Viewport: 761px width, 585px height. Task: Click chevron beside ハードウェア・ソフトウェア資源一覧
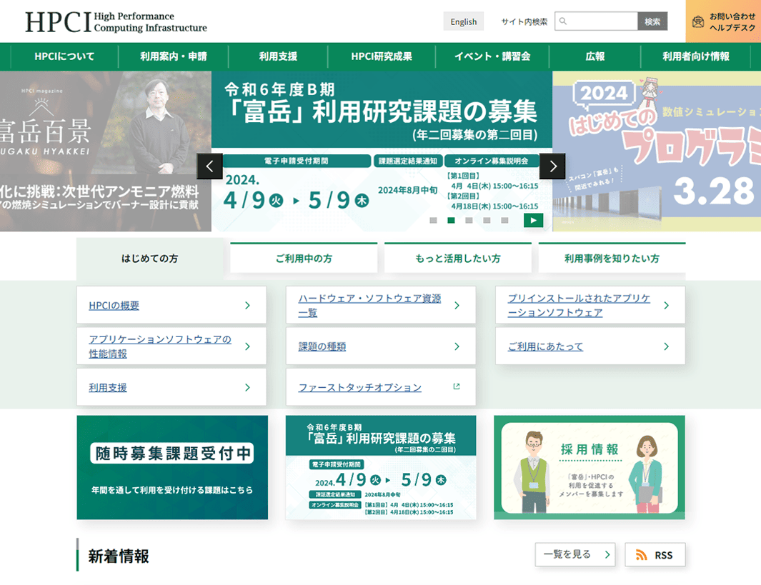[x=457, y=305]
